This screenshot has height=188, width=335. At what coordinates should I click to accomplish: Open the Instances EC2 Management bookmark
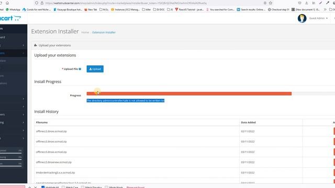[125, 9]
